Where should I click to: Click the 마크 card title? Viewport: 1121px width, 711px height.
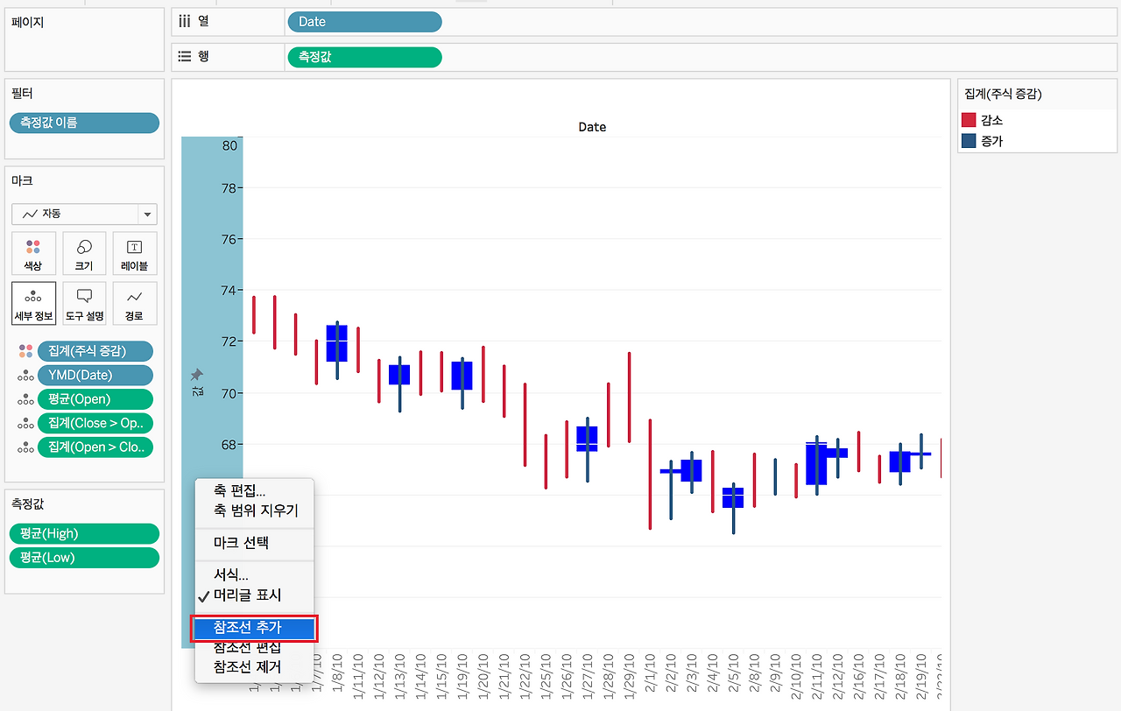point(22,180)
